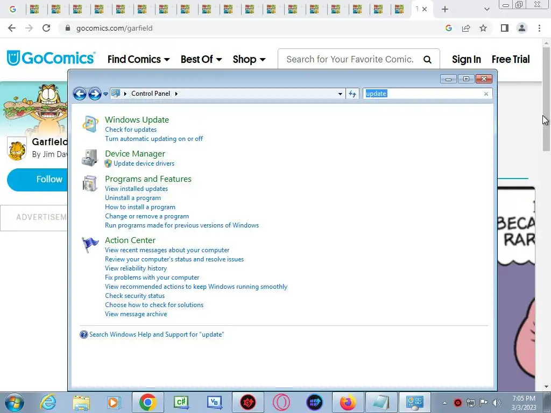Open Firefox from the taskbar
The width and height of the screenshot is (551, 413).
point(348,402)
